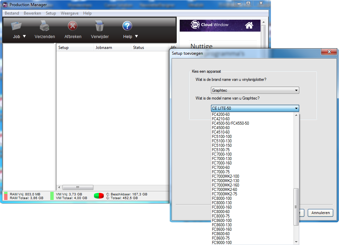Open the Bewerken menu
This screenshot has width=339, height=245.
pos(32,13)
